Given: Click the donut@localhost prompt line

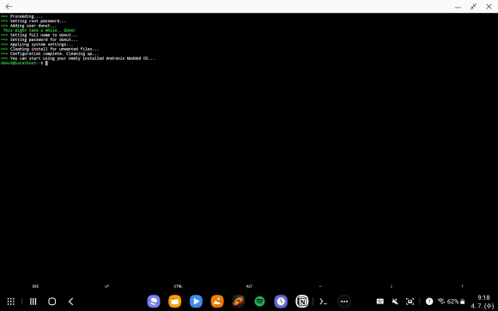Looking at the screenshot, I should point(24,63).
